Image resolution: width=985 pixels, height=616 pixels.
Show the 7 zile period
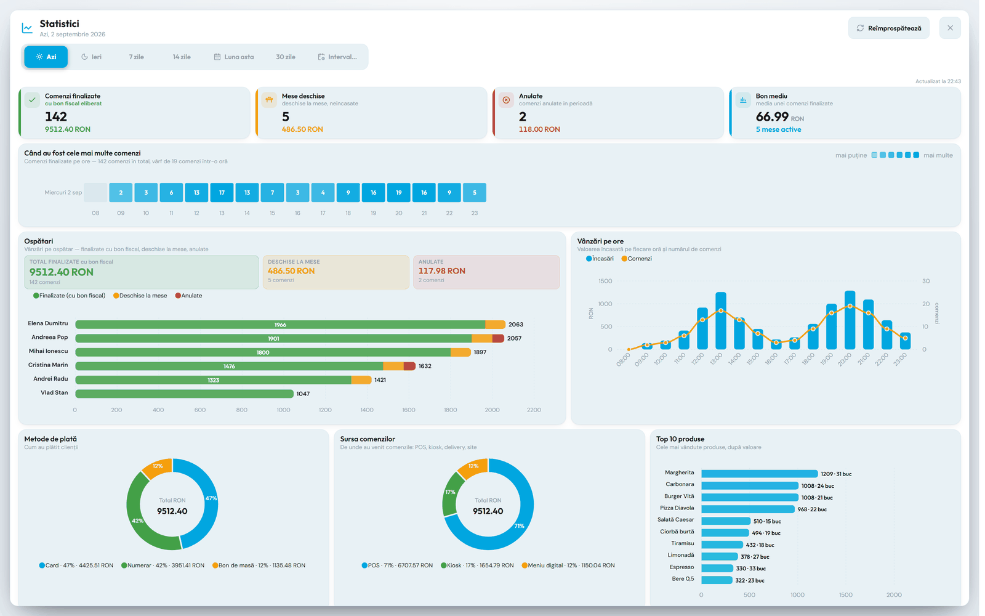pos(137,57)
